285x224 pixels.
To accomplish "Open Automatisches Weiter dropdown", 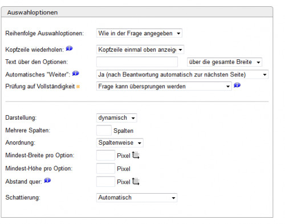I will point(182,75).
